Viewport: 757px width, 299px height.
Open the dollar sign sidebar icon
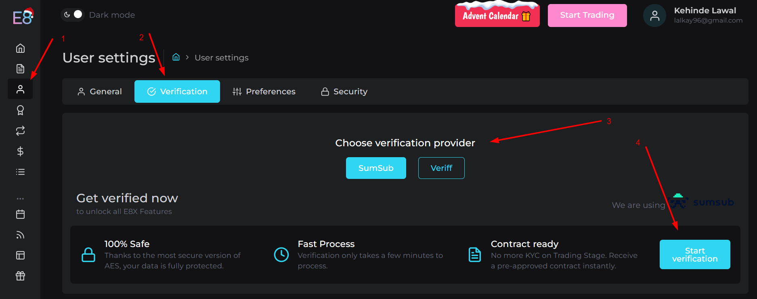(20, 151)
